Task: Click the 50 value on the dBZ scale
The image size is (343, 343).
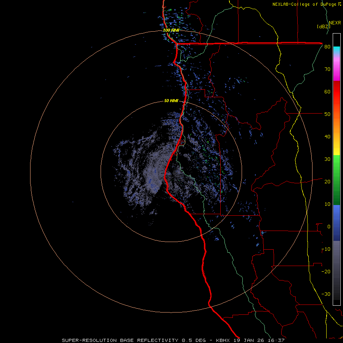Action: click(327, 114)
